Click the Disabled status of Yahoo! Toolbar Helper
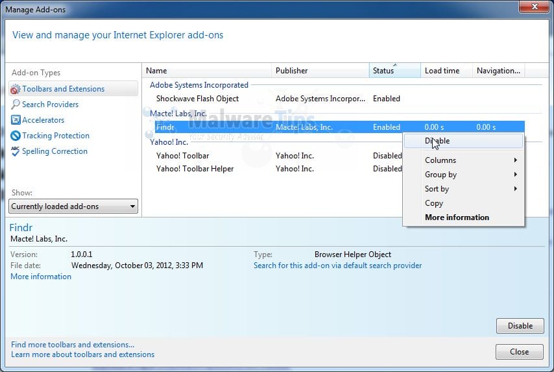Viewport: 554px width, 372px height. click(387, 169)
